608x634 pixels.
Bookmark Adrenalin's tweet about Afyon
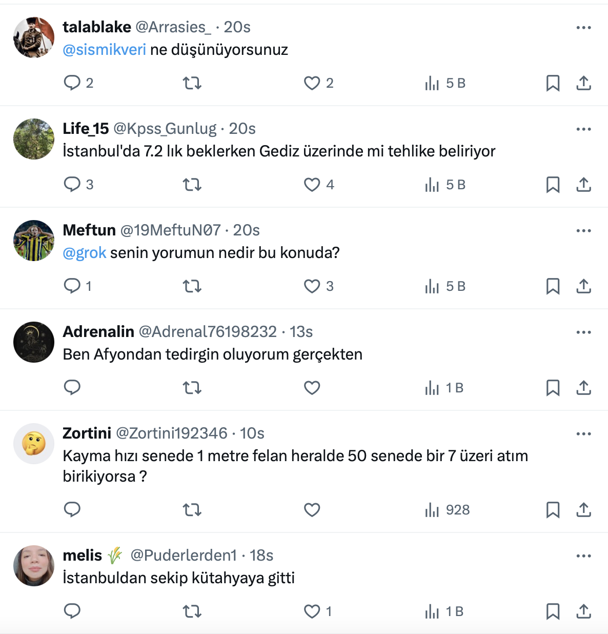pyautogui.click(x=553, y=387)
